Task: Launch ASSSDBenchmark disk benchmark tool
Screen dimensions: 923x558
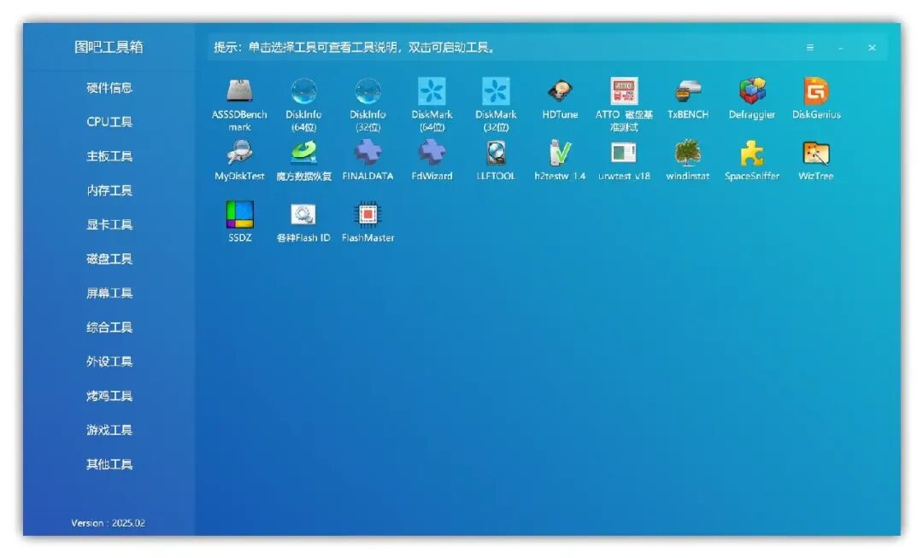Action: coord(239,94)
